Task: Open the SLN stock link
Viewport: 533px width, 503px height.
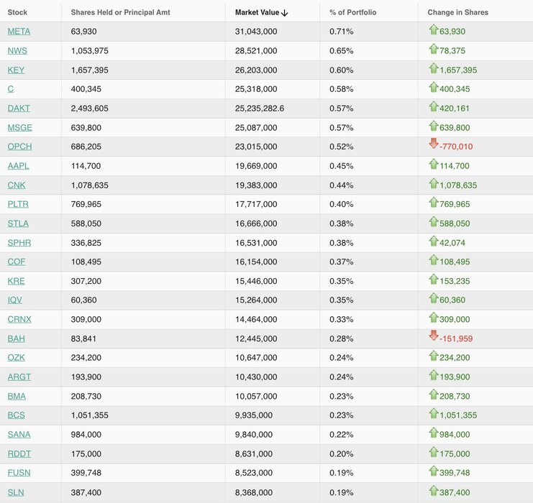Action: [16, 492]
